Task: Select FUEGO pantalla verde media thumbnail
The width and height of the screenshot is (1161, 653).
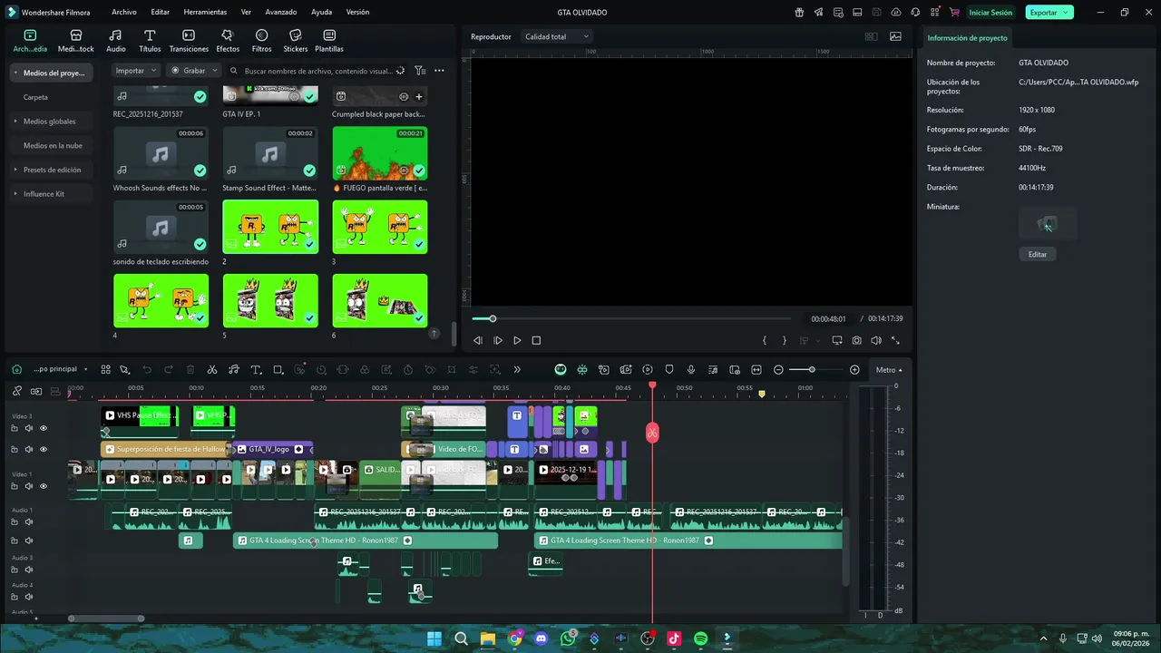Action: [x=380, y=152]
